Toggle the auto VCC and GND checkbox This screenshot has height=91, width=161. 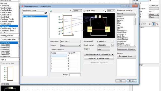(1, 63)
